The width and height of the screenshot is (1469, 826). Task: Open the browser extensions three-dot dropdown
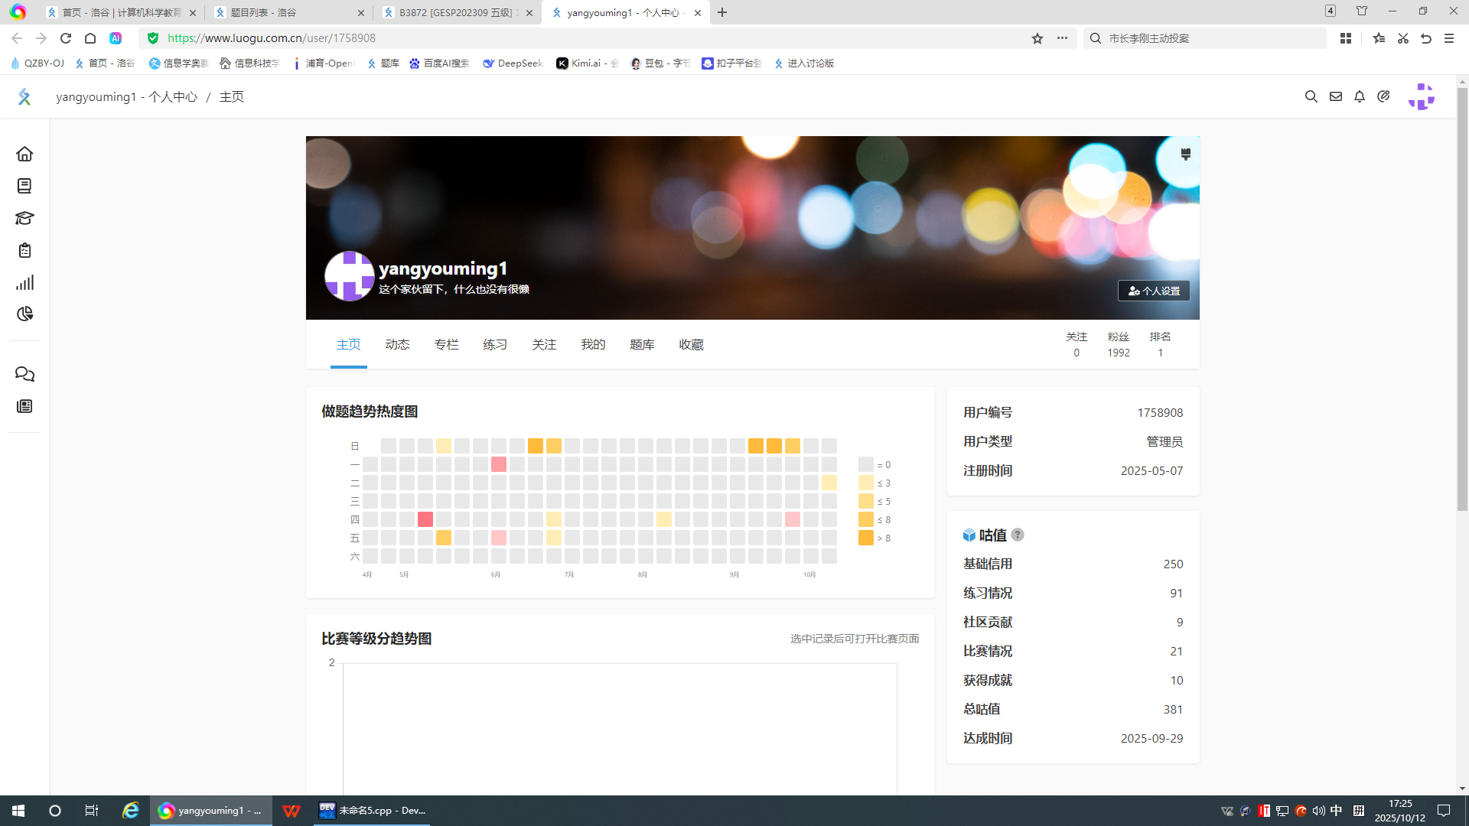click(1062, 38)
